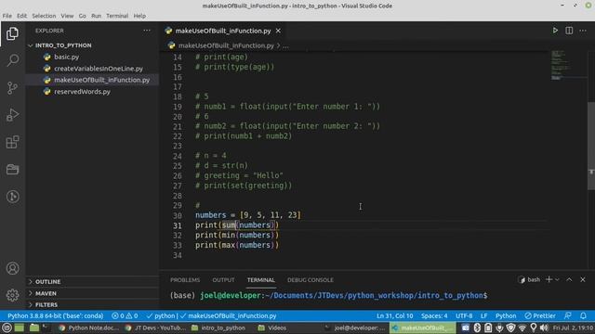Open the Manage gear icon
The image size is (595, 334).
[12, 295]
